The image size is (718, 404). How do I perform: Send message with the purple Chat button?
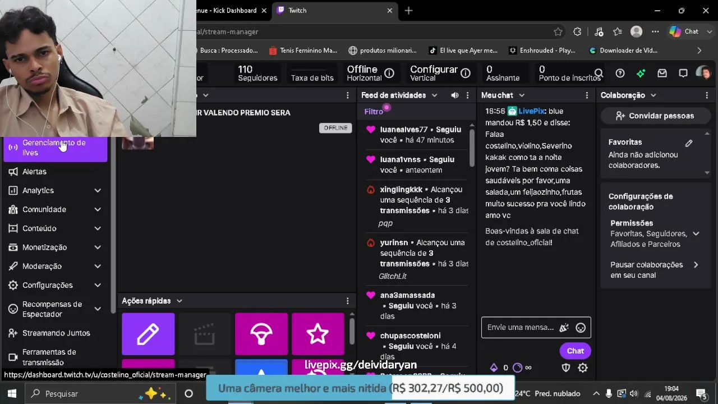[575, 351]
